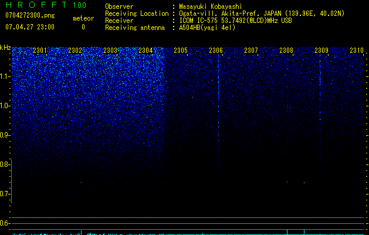The width and height of the screenshot is (369, 235).
Task: Click the 1.1 frequency axis label
Action: [5, 76]
